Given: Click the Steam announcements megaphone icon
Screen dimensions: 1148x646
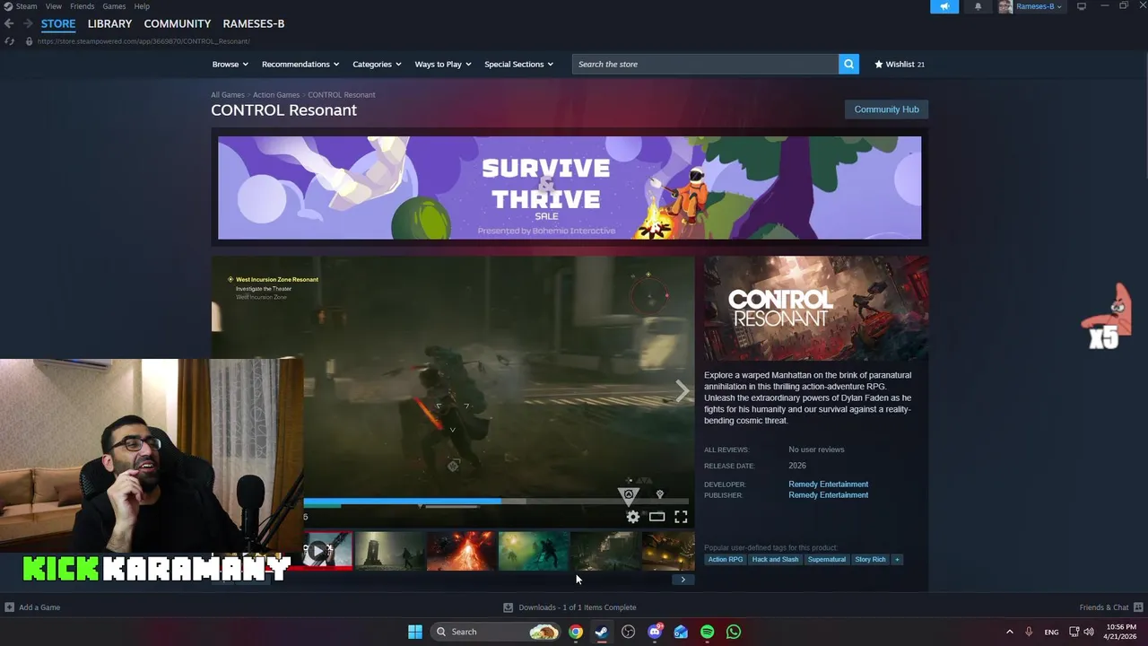Looking at the screenshot, I should pyautogui.click(x=944, y=6).
